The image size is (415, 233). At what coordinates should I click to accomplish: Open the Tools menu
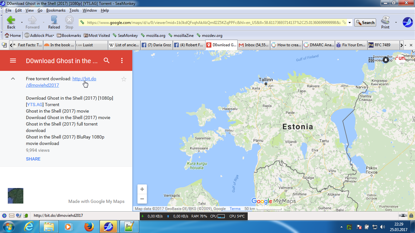coord(74,10)
